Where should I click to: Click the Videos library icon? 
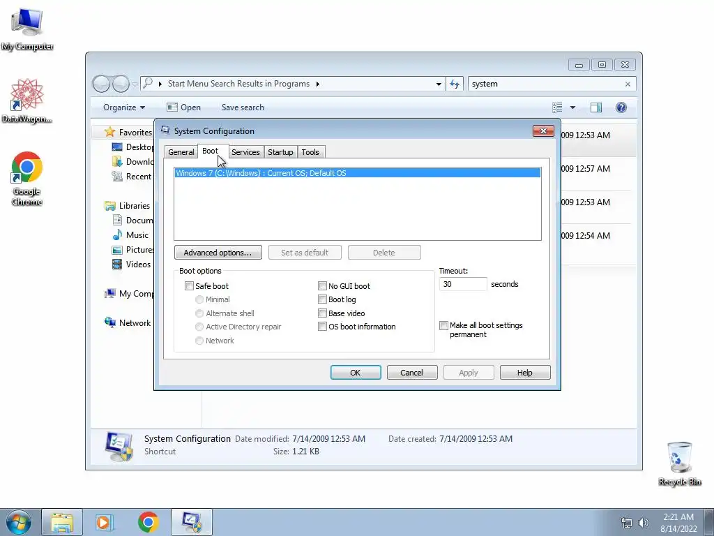[117, 265]
